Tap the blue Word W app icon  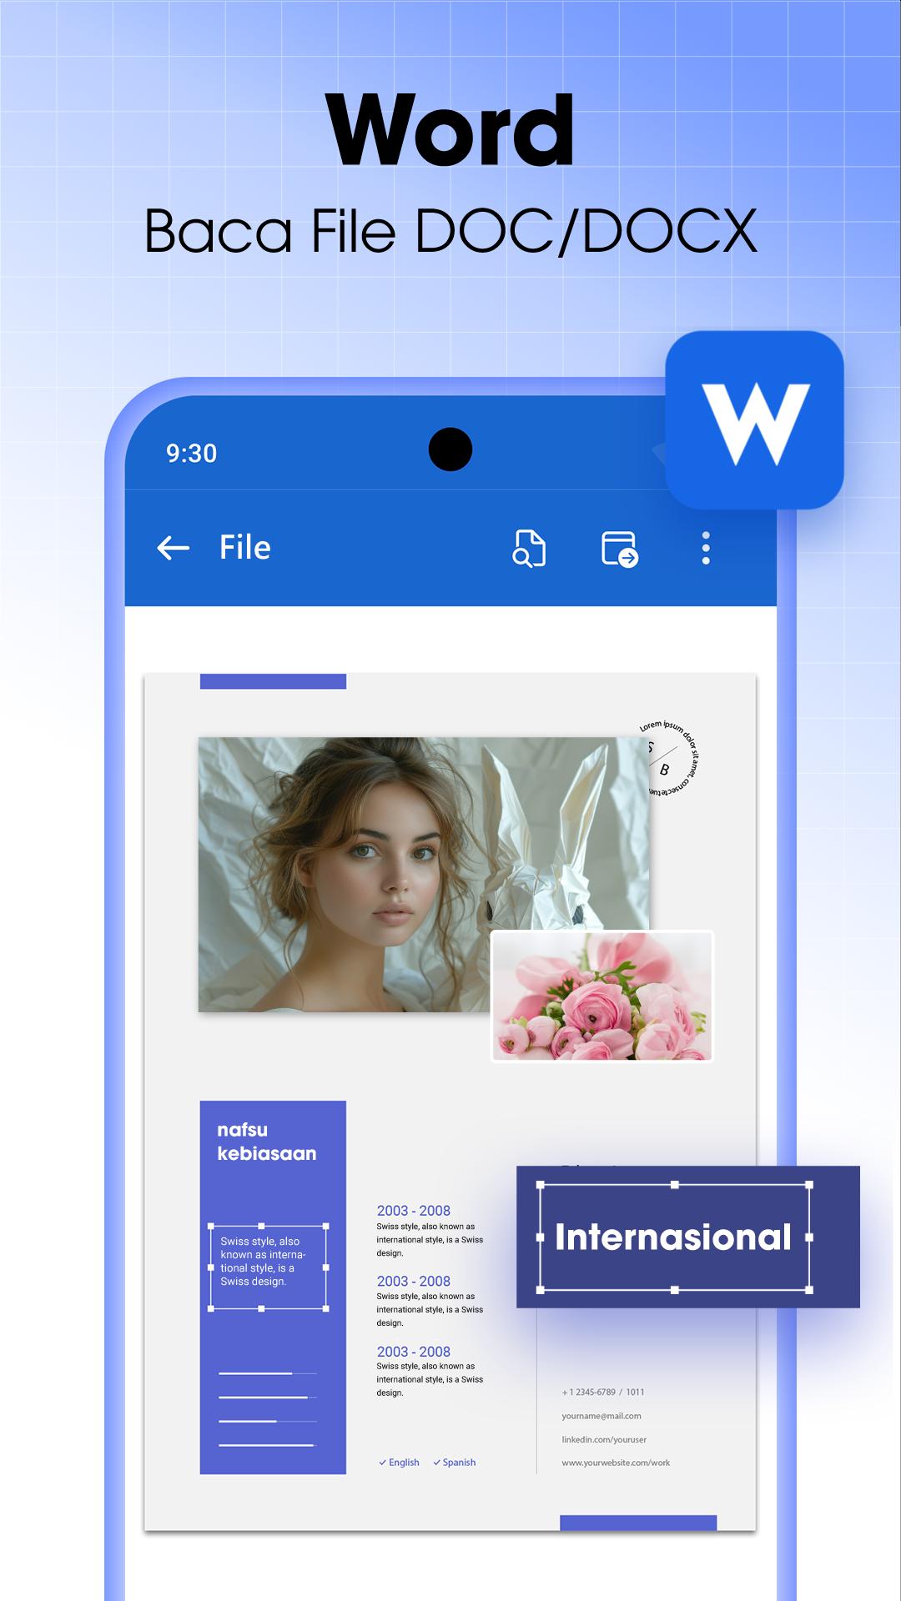(755, 419)
